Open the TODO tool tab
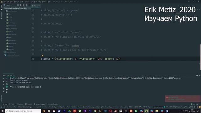Screen dimensions: 201x113 click(x=12, y=104)
